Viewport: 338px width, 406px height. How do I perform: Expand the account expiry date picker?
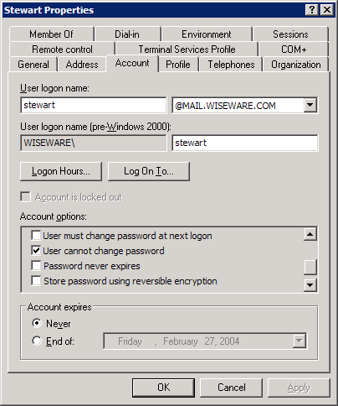(x=299, y=341)
